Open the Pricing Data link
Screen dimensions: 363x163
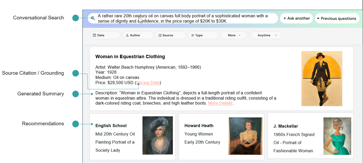pos(148,83)
